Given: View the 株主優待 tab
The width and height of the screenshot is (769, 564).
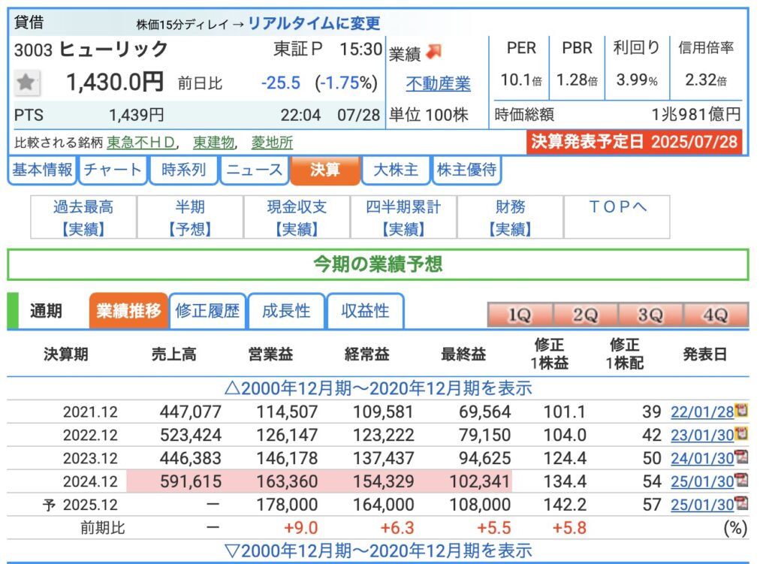Looking at the screenshot, I should [x=466, y=170].
